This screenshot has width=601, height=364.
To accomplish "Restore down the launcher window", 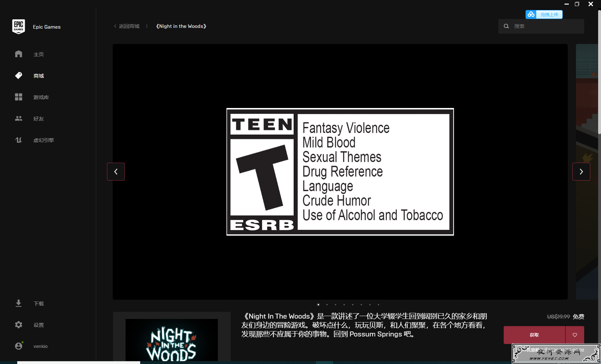I will click(577, 4).
